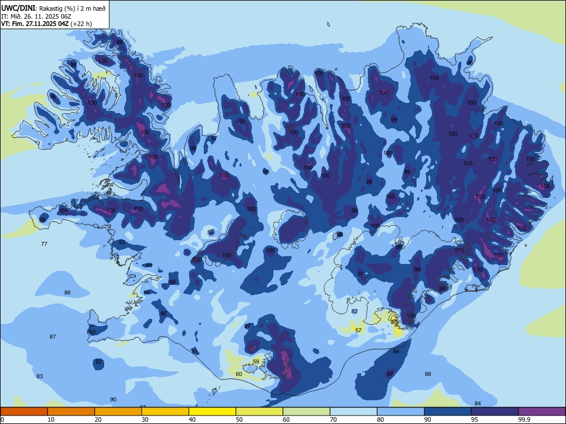Click the 84 humidity value on the map
The width and height of the screenshot is (566, 424).
478,403
